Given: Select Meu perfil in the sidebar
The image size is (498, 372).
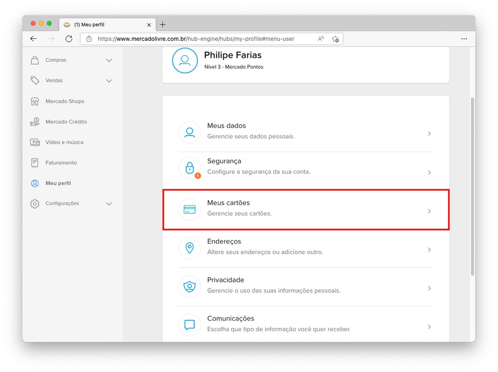Looking at the screenshot, I should (58, 183).
